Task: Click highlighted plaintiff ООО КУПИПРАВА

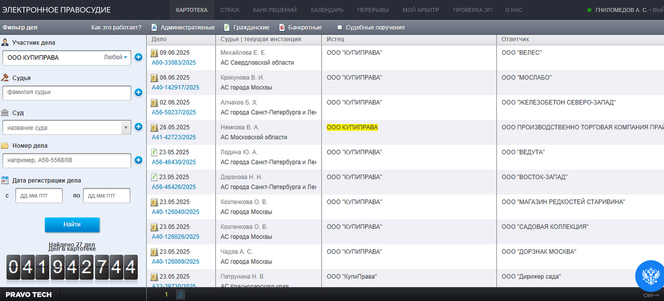Action: (352, 127)
